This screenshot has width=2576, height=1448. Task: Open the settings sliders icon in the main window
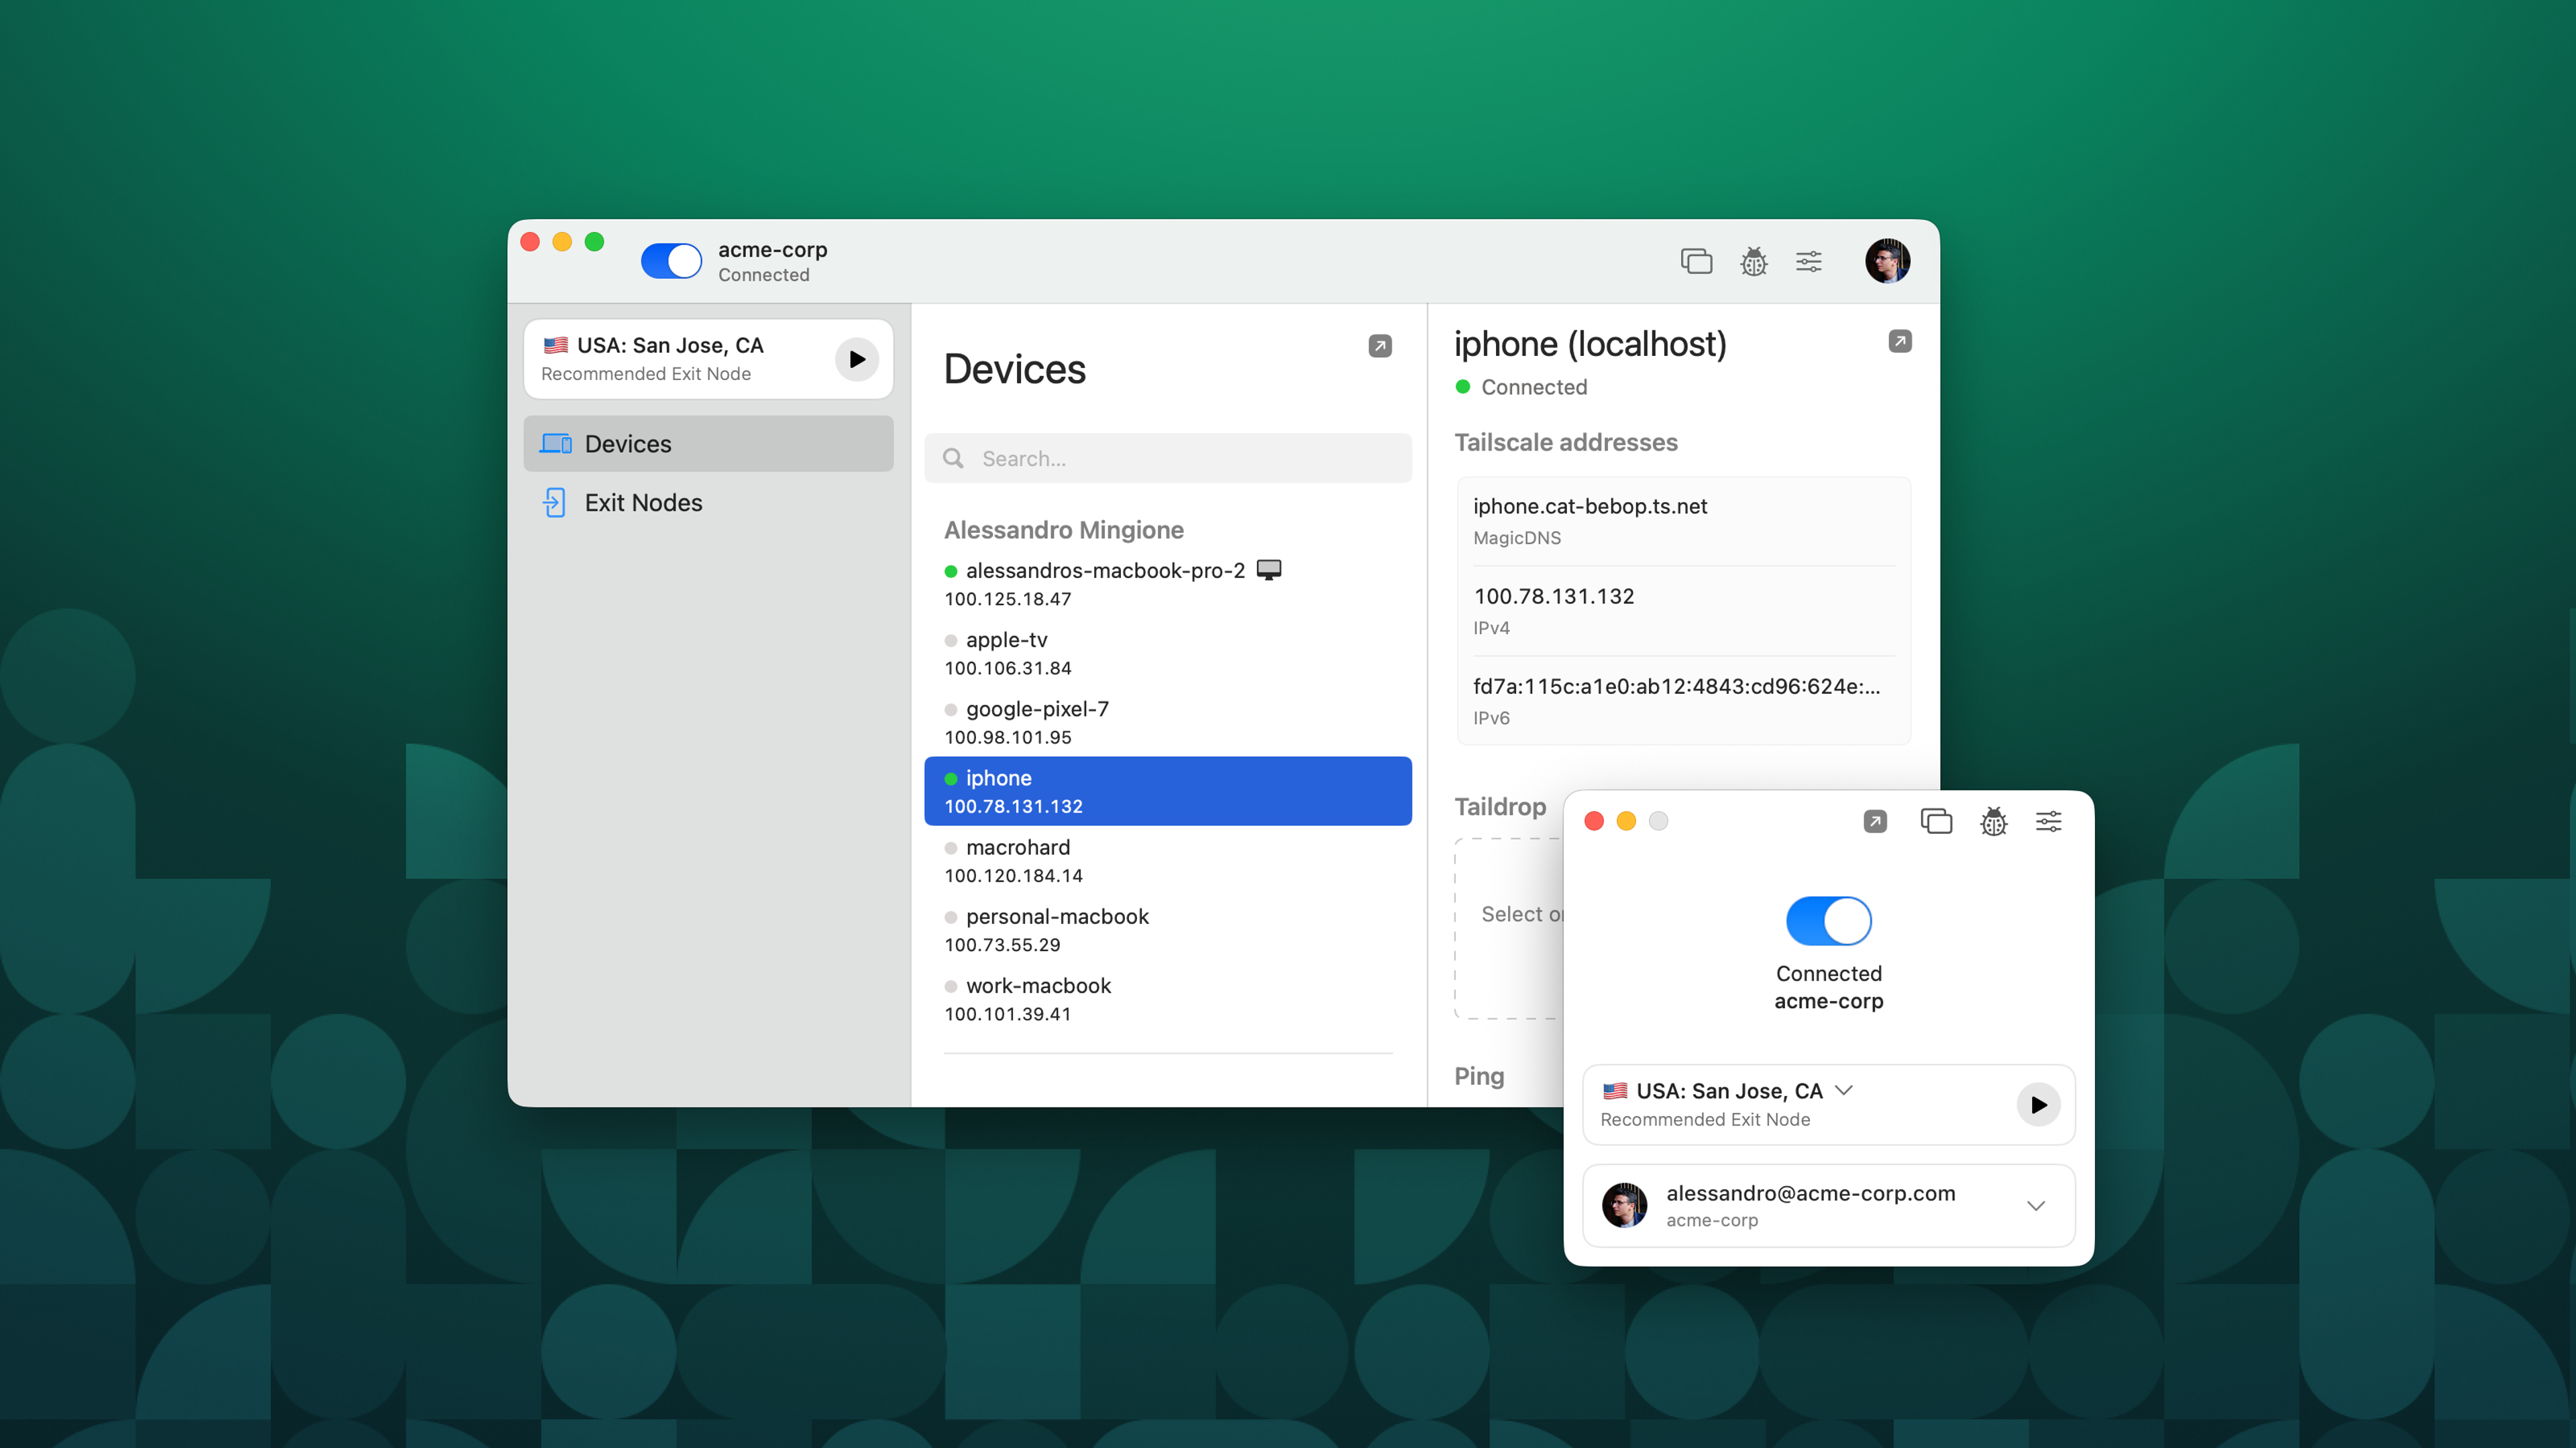pyautogui.click(x=1809, y=261)
